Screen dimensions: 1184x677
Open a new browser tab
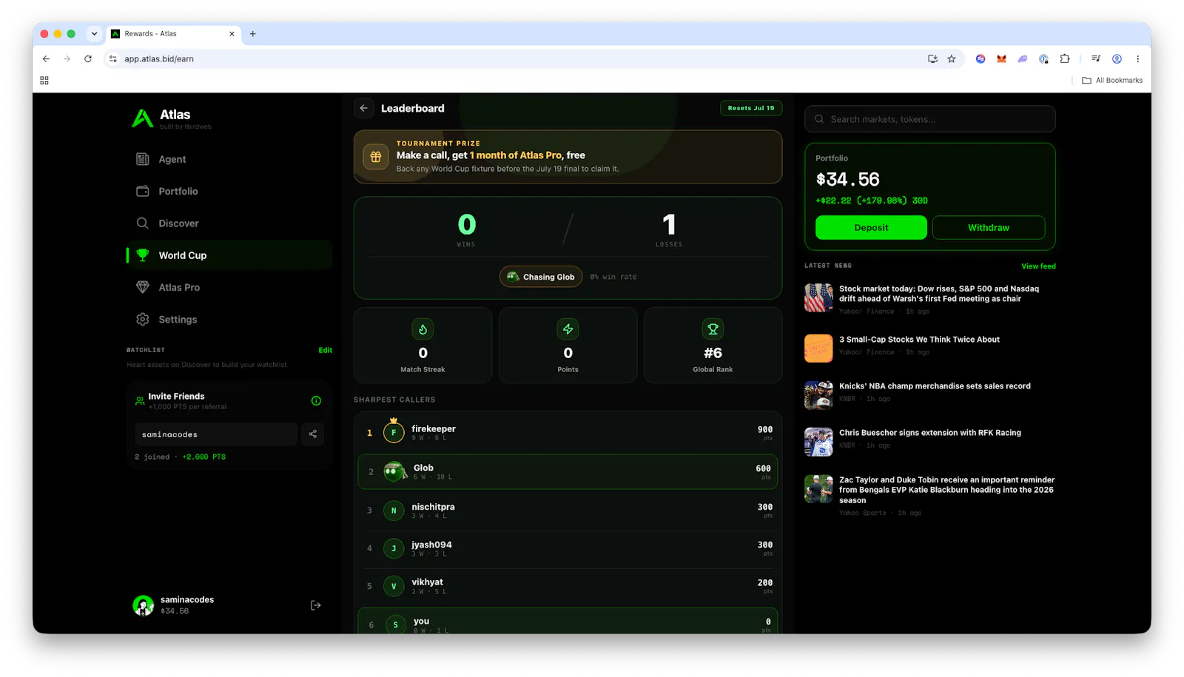pos(252,33)
